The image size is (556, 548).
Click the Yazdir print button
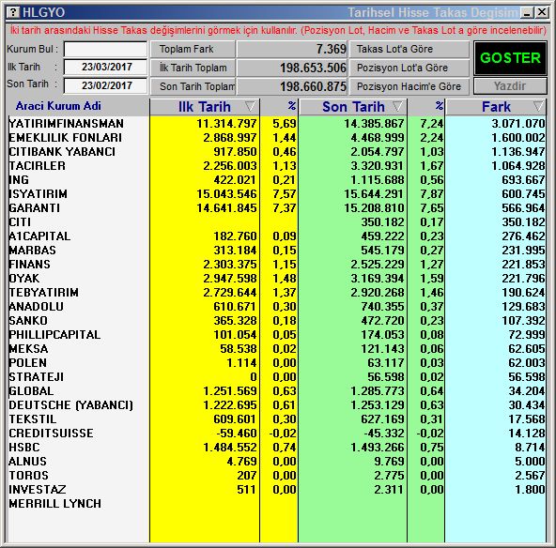coord(510,86)
